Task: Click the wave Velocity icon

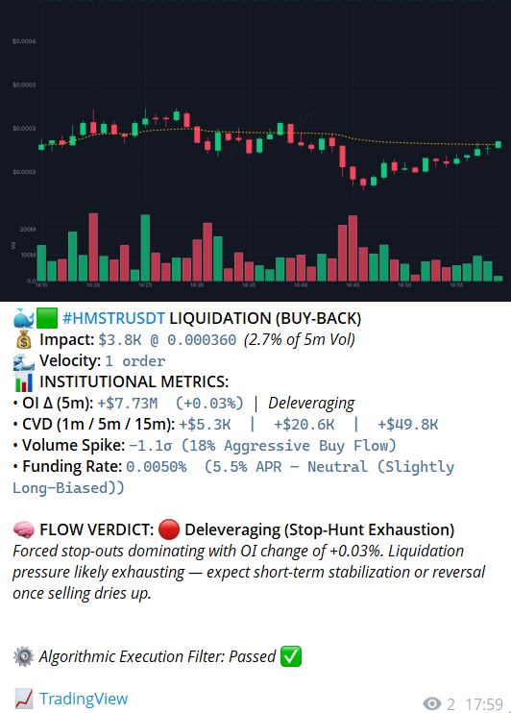Action: [x=24, y=361]
